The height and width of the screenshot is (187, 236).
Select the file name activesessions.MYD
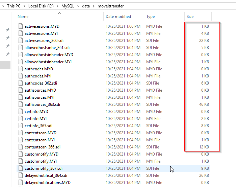tap(42, 26)
